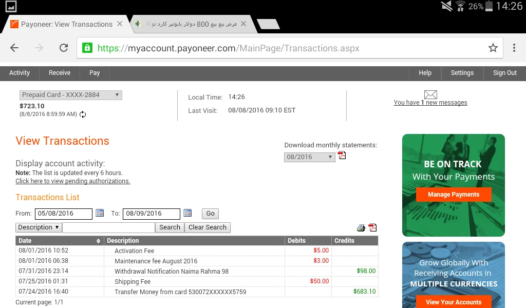
Task: Open the Receive menu
Action: click(x=60, y=73)
